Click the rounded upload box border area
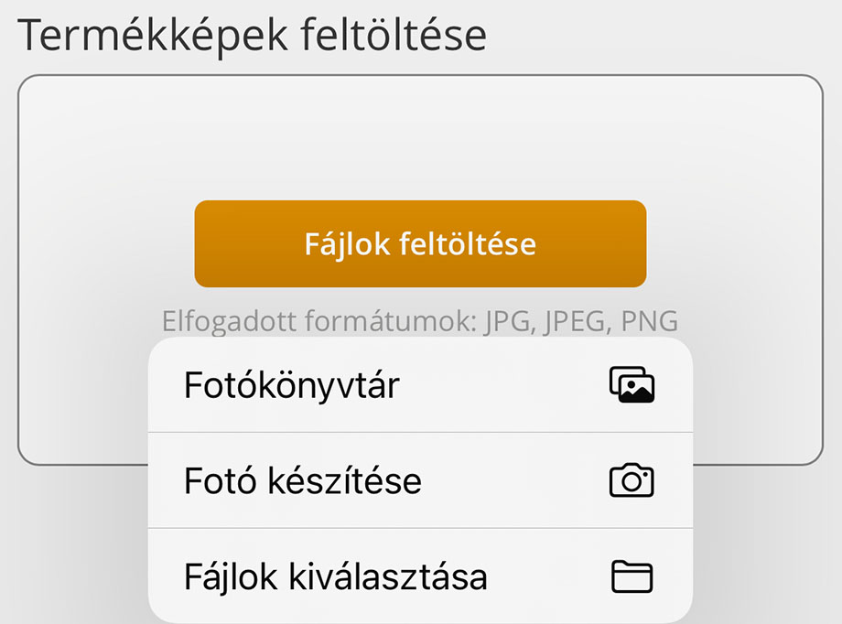842x624 pixels. point(420,76)
